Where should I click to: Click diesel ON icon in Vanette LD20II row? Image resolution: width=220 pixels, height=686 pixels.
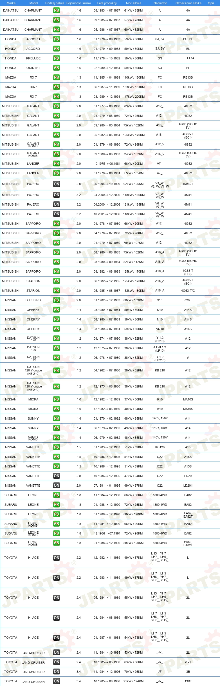[57, 485]
